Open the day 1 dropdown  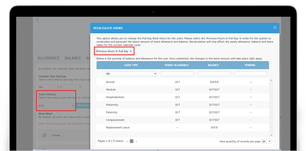pos(71,87)
